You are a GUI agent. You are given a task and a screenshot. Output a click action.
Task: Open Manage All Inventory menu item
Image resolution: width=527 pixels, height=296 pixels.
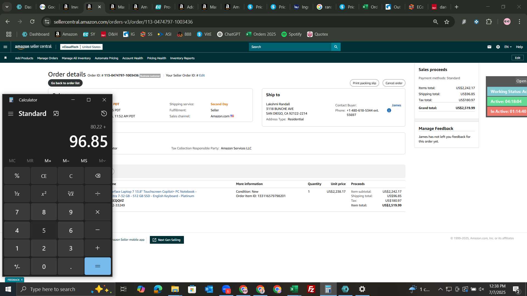[x=76, y=58]
